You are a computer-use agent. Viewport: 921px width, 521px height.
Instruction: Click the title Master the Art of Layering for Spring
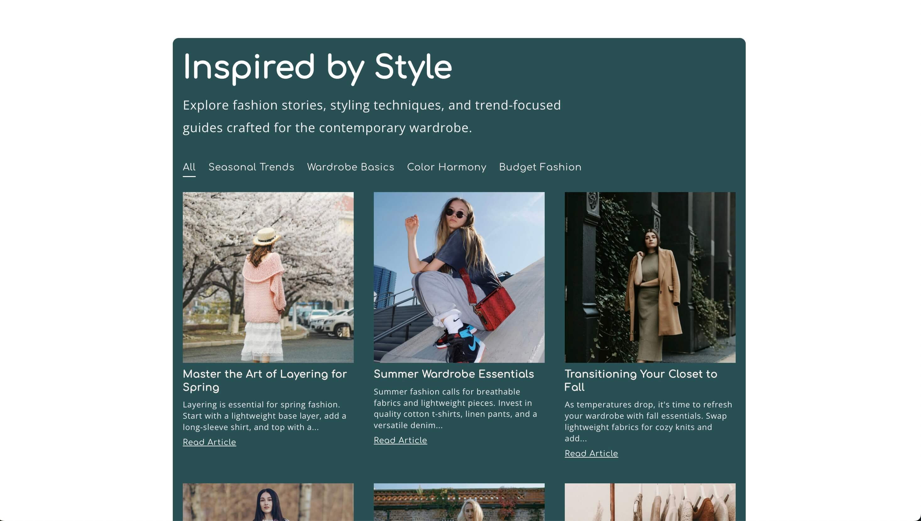click(x=264, y=380)
